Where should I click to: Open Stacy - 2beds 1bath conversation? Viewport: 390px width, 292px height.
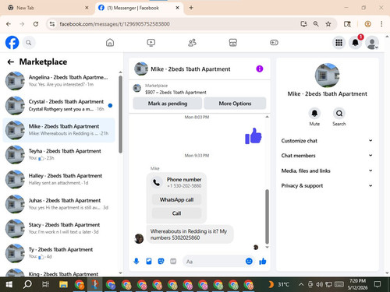58,228
